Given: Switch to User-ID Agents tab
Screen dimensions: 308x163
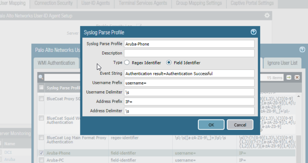Looking at the screenshot, I should [x=95, y=3].
